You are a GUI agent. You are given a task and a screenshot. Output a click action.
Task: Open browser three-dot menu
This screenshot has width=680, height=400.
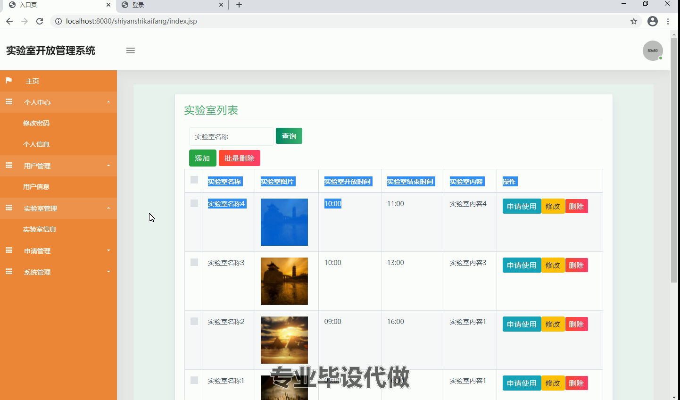(x=668, y=21)
